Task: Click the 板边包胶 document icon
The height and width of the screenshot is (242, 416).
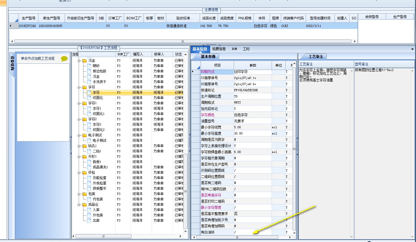Action: pyautogui.click(x=89, y=71)
